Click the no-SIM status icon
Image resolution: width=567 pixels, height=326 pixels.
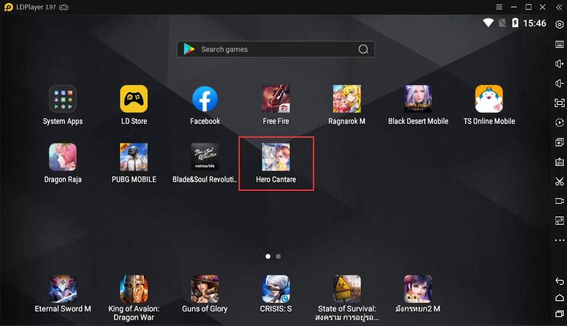click(x=502, y=23)
